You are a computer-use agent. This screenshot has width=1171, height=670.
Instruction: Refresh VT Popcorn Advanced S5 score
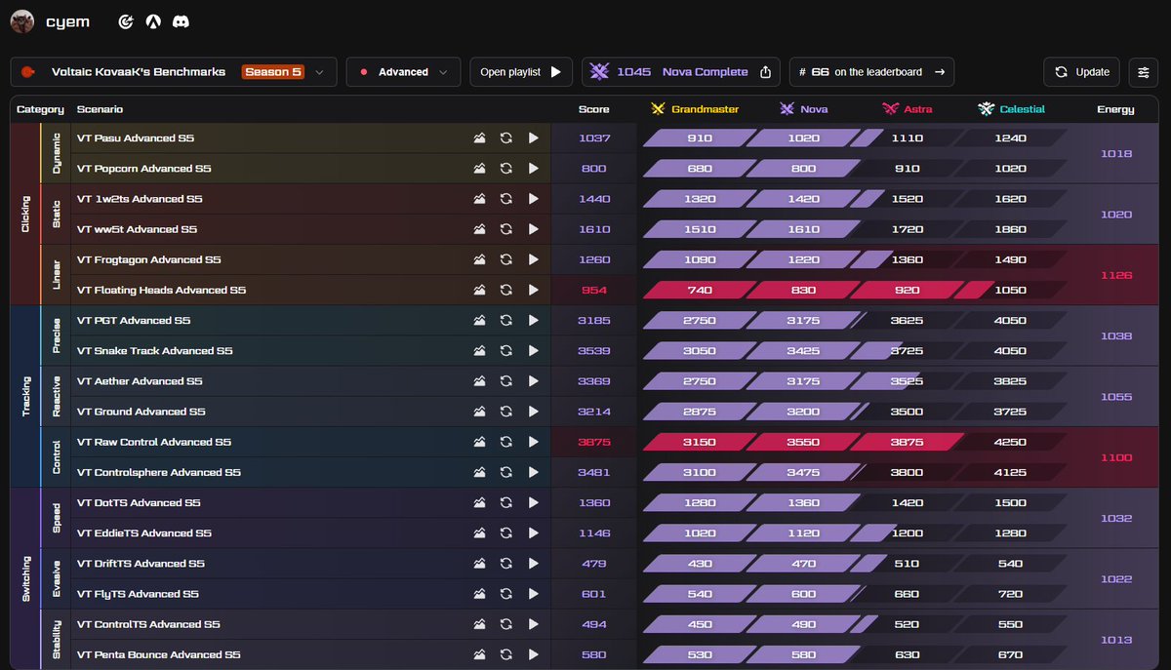tap(505, 169)
